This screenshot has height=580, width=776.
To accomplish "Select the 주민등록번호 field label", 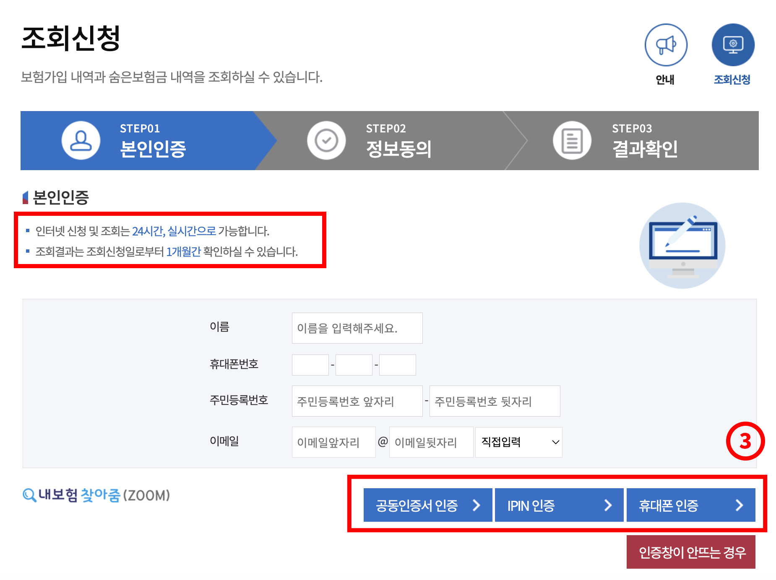I will click(239, 400).
